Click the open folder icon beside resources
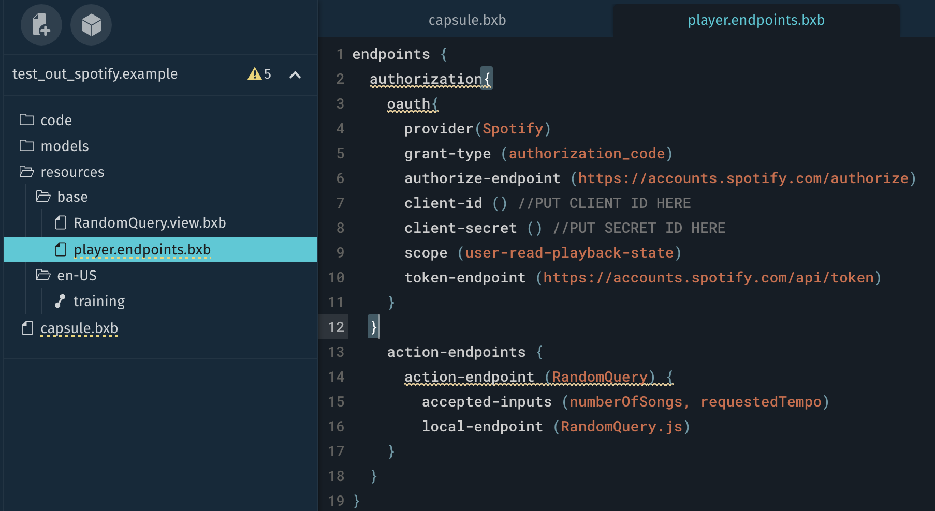Viewport: 935px width, 511px height. point(26,171)
